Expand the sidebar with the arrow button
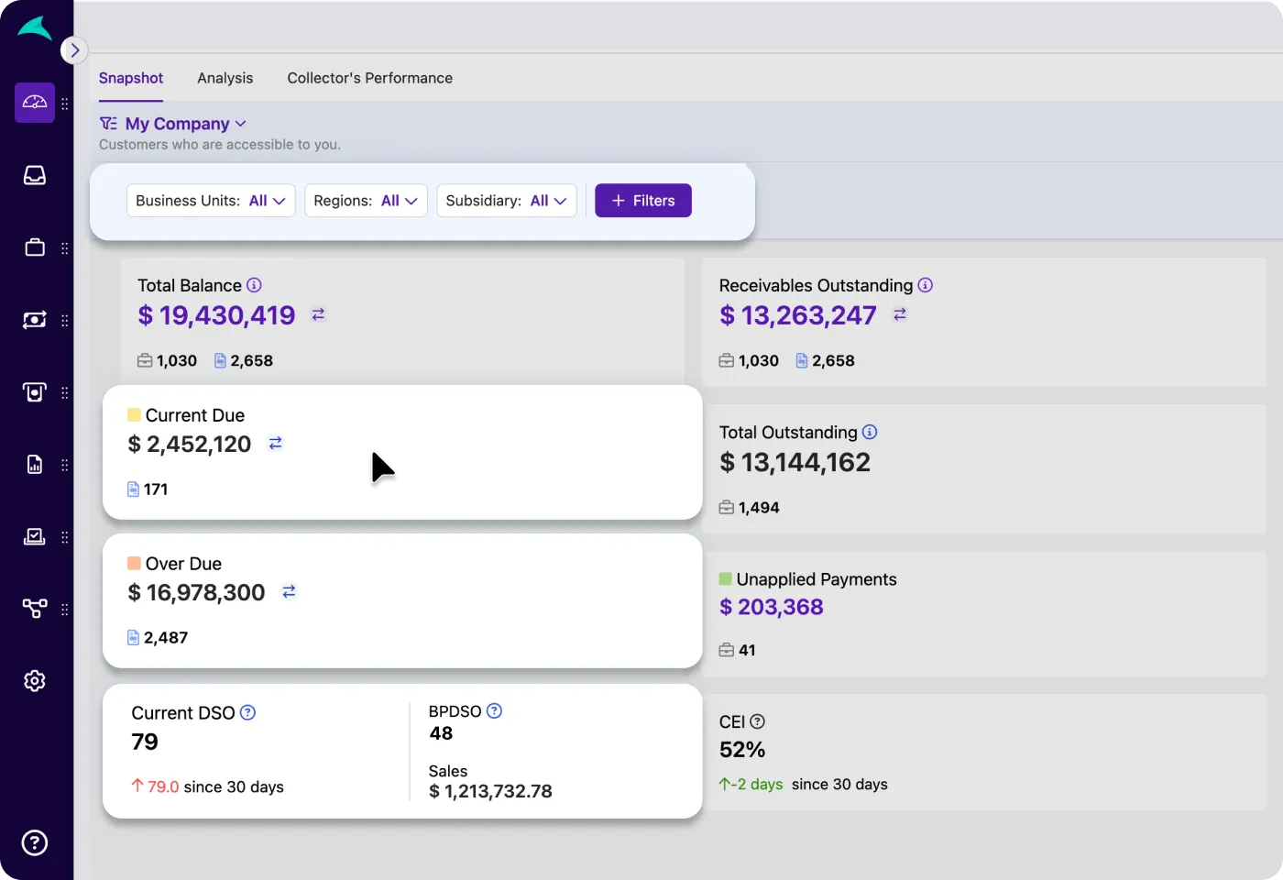 click(74, 50)
